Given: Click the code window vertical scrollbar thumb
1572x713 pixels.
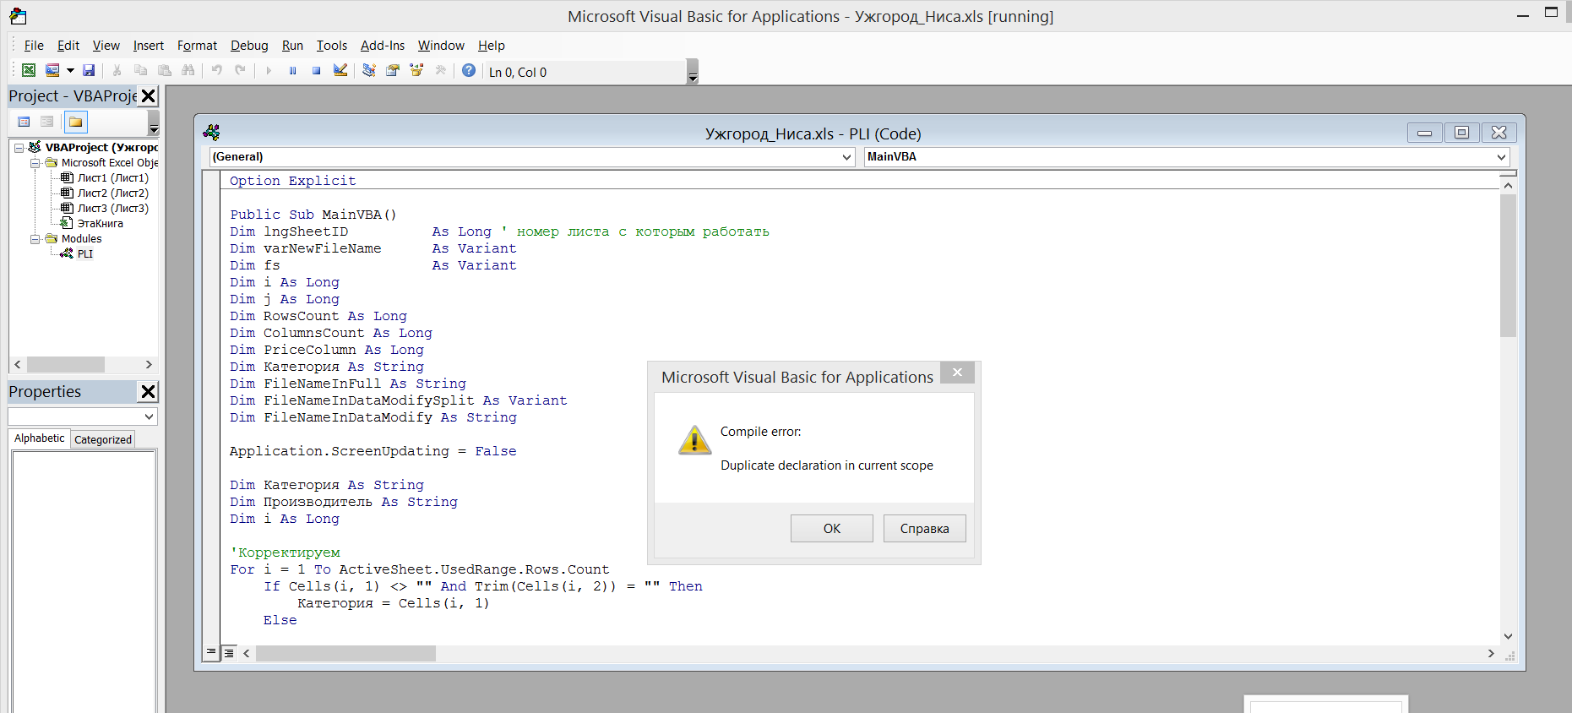Looking at the screenshot, I should coord(1508,265).
